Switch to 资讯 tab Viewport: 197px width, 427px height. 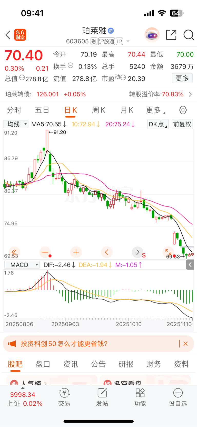pos(71,364)
